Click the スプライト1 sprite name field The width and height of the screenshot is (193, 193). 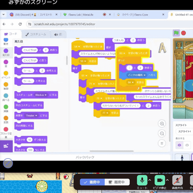click(x=184, y=132)
